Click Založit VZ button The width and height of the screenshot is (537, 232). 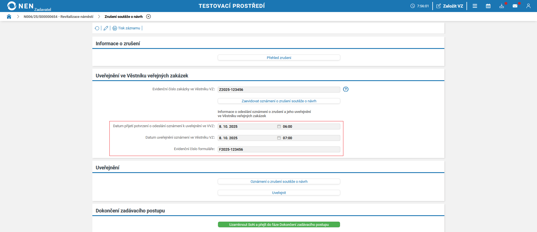coord(450,6)
